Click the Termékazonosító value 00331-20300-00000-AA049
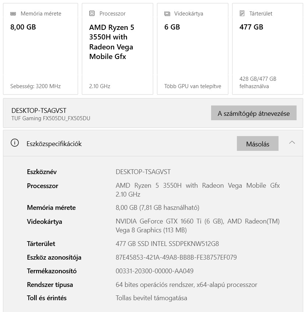The width and height of the screenshot is (308, 312). pyautogui.click(x=154, y=271)
